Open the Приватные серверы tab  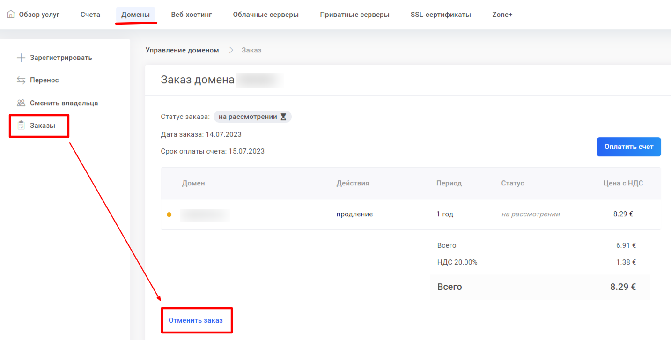coord(354,15)
